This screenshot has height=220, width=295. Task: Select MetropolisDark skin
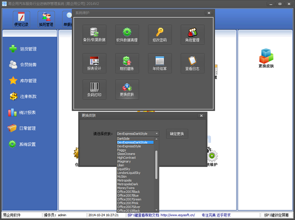[135, 184]
